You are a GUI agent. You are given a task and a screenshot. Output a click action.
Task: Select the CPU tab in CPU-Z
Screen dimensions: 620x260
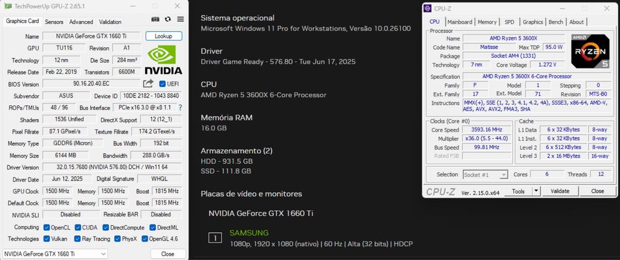click(434, 22)
